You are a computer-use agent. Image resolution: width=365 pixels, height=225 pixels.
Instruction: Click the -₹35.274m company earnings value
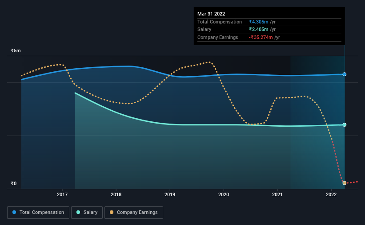coord(261,37)
